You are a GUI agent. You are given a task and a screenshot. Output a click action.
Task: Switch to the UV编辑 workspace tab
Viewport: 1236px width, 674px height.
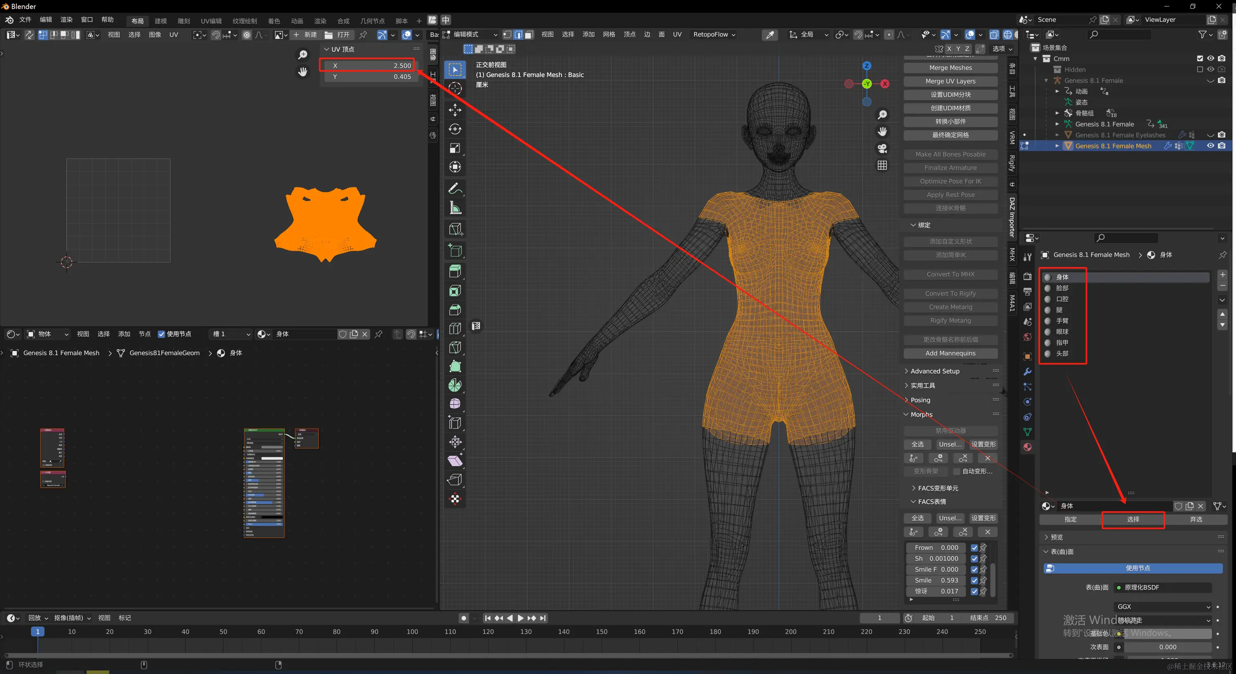(x=211, y=20)
